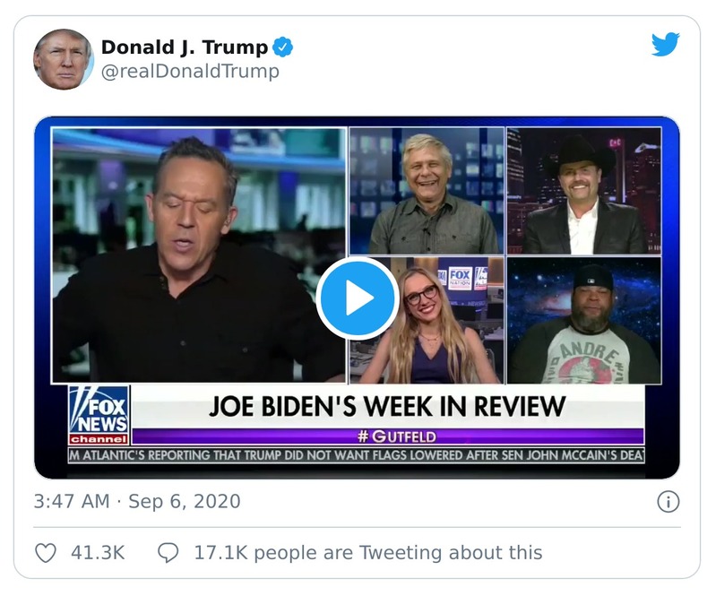This screenshot has width=716, height=596.
Task: Select the video panel with cowboy hat man
Action: coord(583,190)
